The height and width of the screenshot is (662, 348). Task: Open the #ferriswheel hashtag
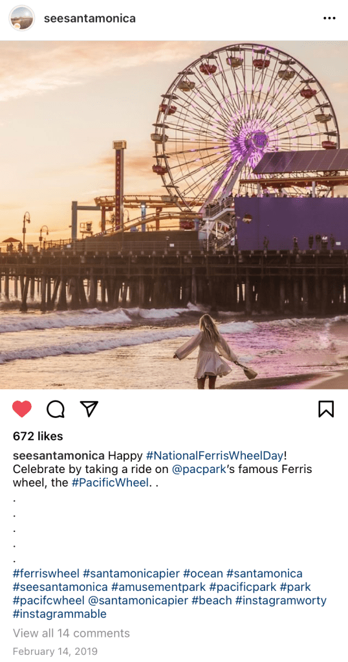46,573
